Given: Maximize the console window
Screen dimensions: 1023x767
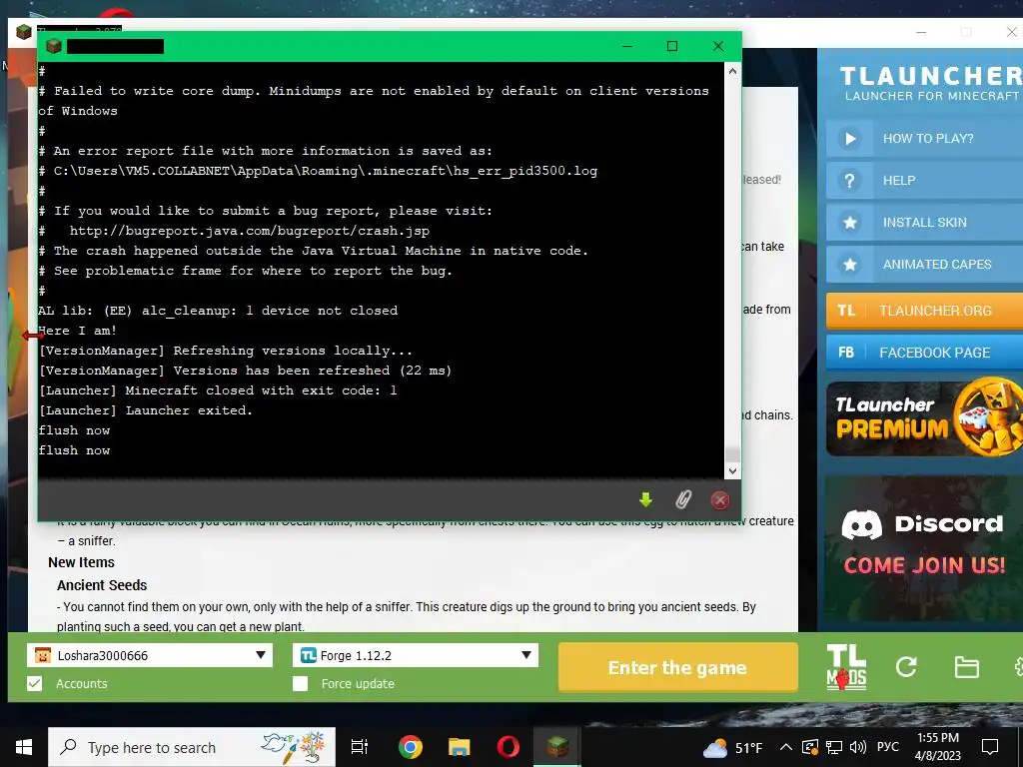Looking at the screenshot, I should coord(672,46).
